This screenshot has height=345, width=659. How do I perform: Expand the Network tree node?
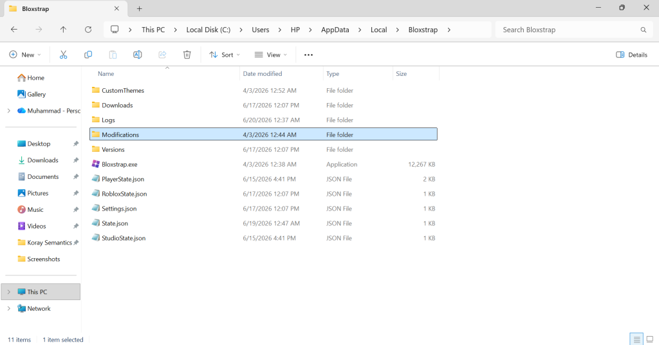pos(9,308)
